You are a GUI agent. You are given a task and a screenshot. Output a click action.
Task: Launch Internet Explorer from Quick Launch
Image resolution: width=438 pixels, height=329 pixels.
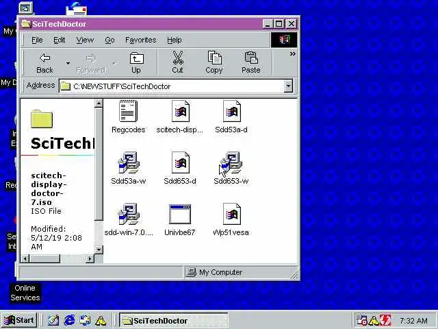[69, 320]
